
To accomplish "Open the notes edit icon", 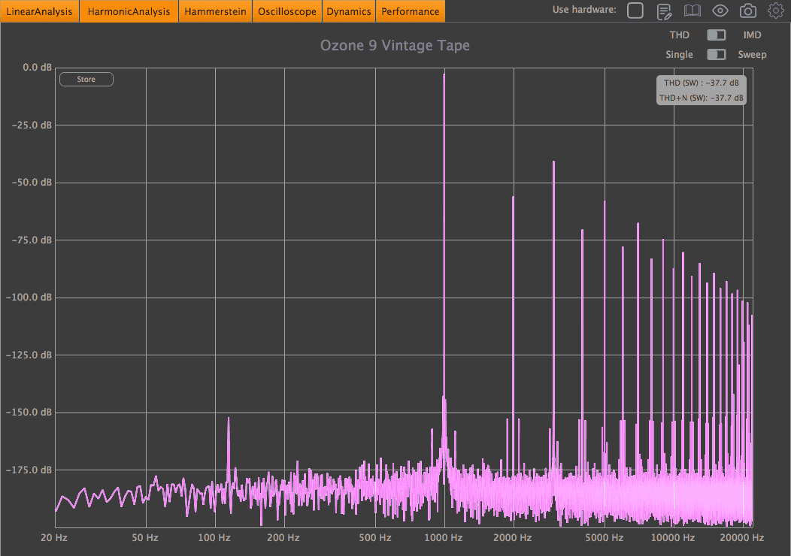I will click(665, 11).
